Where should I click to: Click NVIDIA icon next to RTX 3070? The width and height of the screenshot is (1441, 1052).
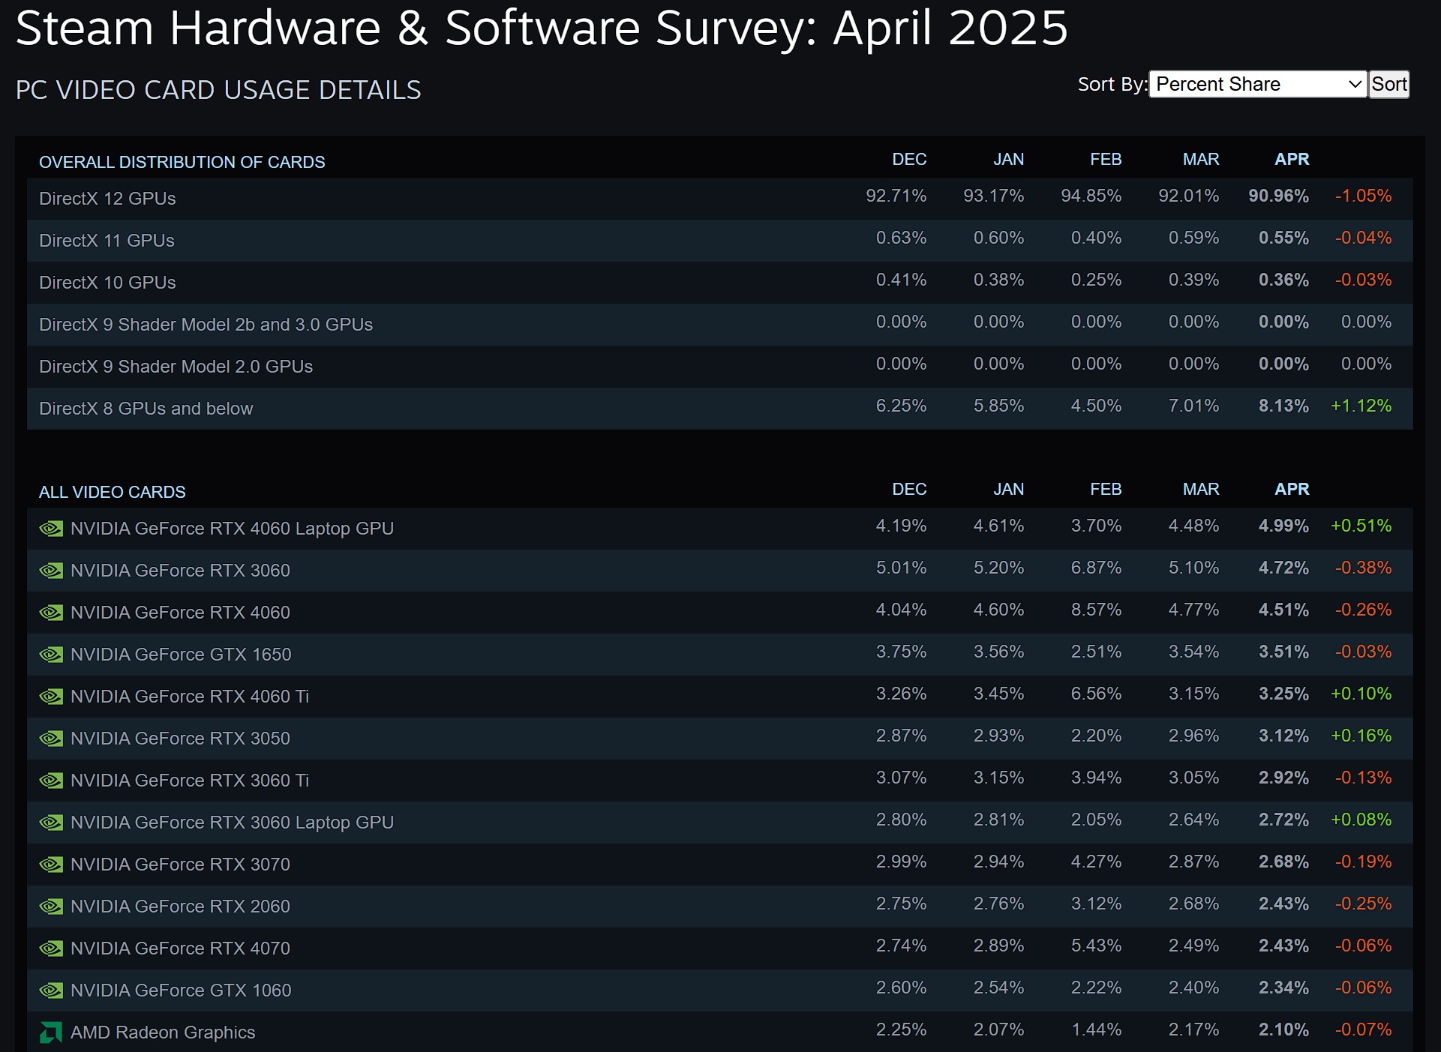point(51,865)
